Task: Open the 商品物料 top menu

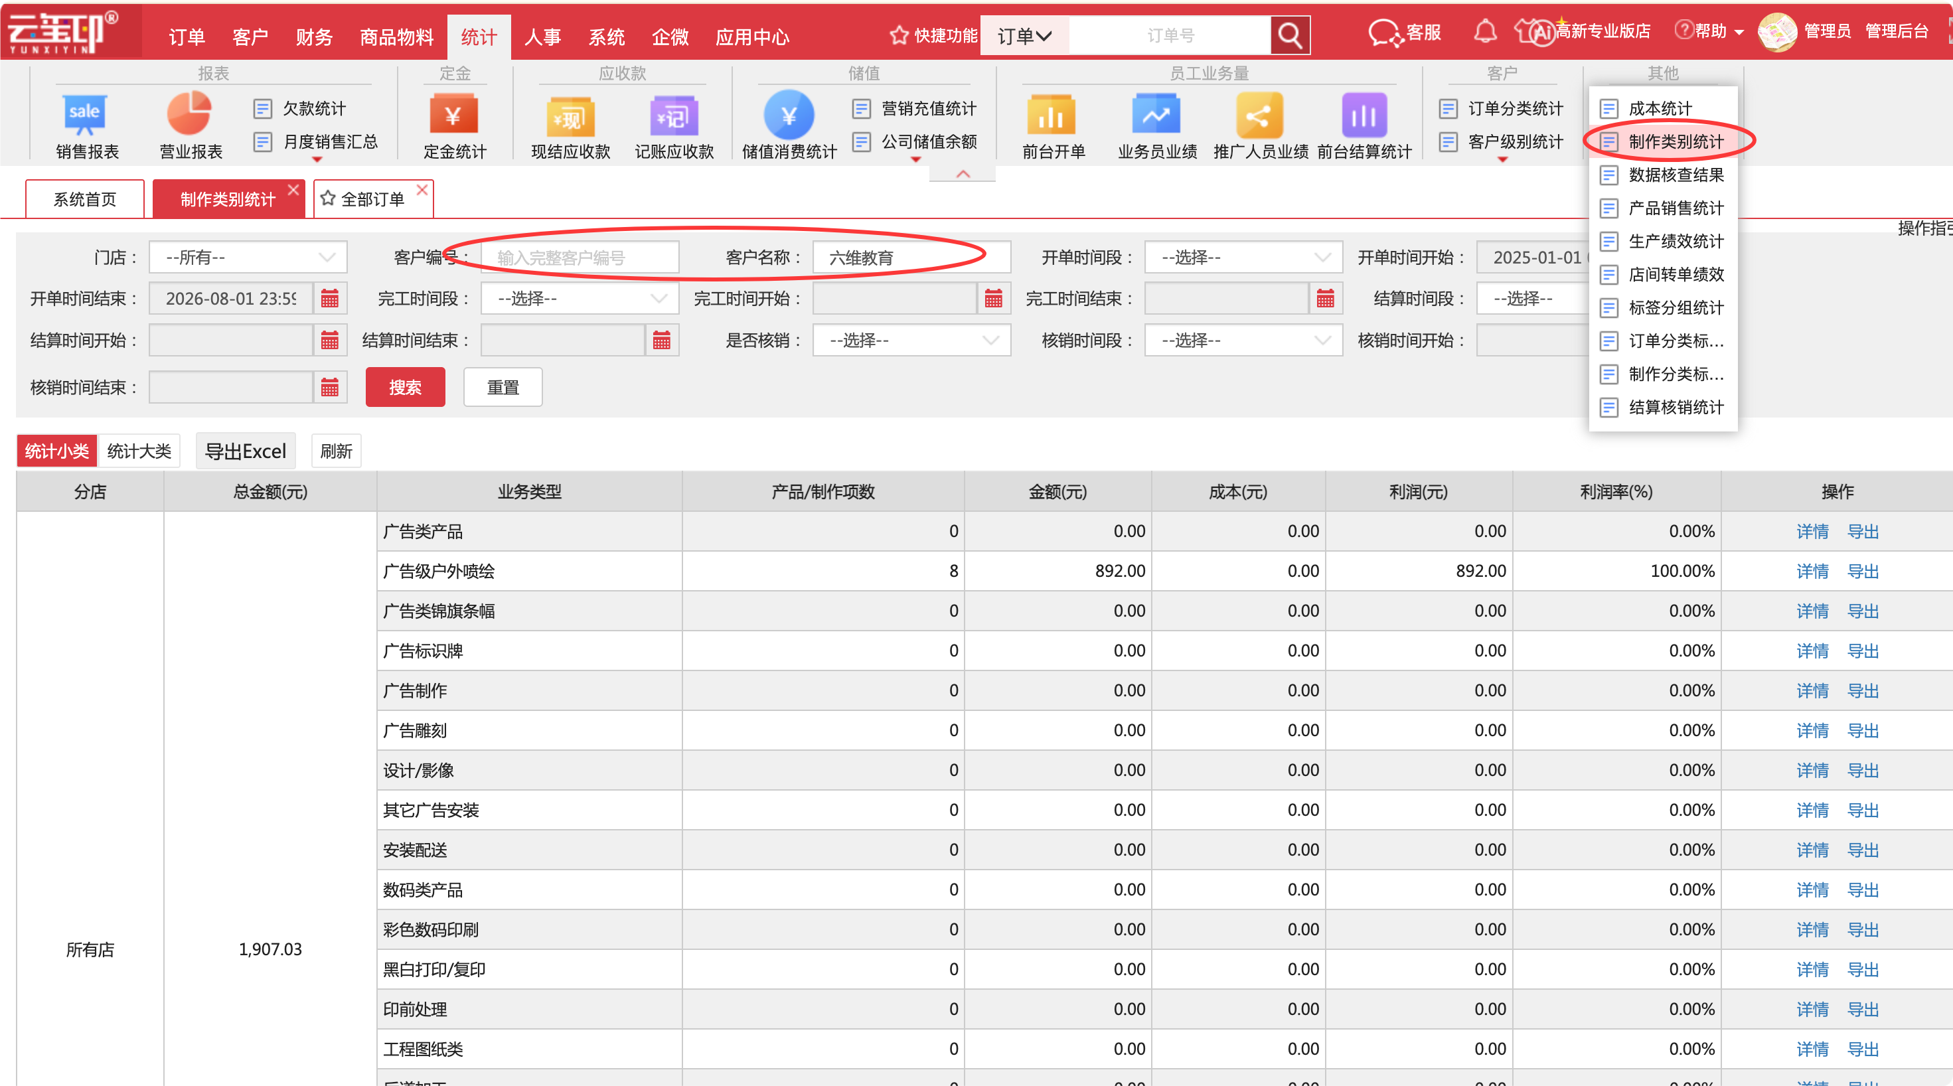Action: point(396,37)
